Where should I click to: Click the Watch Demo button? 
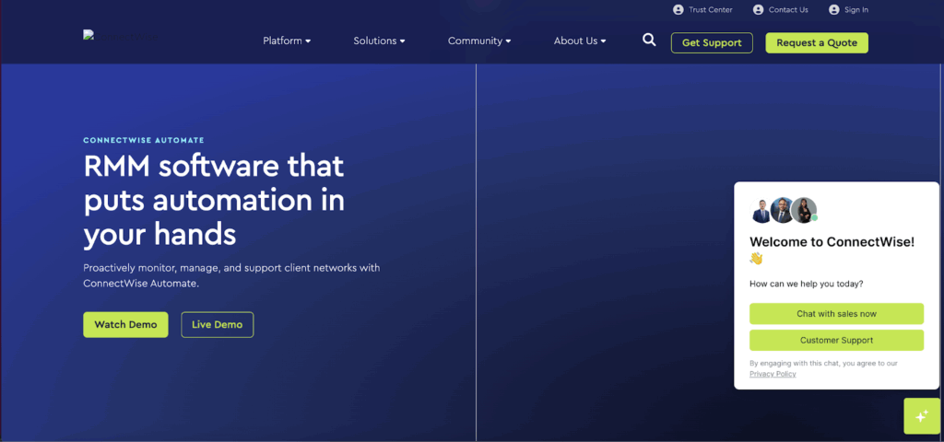(x=125, y=325)
